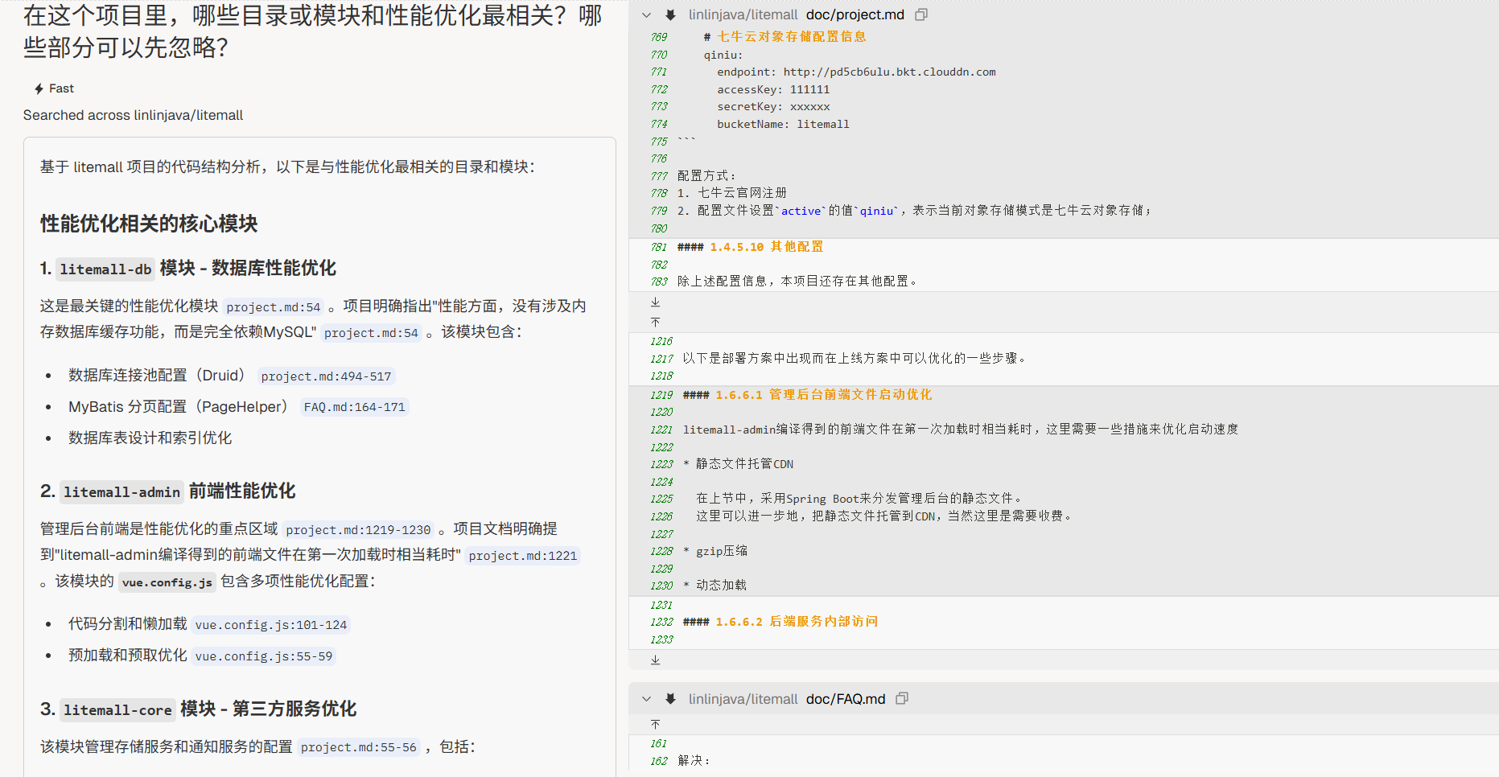Copy the doc/project.md file path
Screen dimensions: 1499x777
click(921, 15)
